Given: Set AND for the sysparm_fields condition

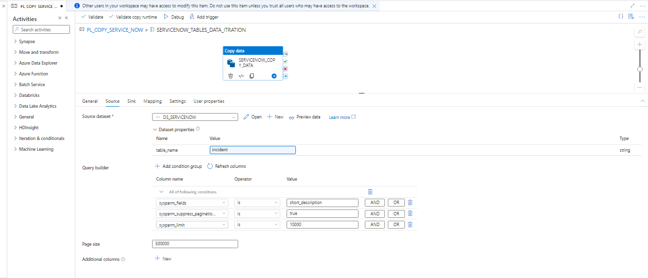Looking at the screenshot, I should [375, 203].
